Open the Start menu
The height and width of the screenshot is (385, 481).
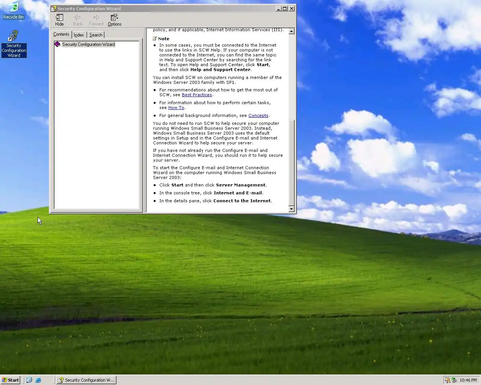(x=10, y=380)
